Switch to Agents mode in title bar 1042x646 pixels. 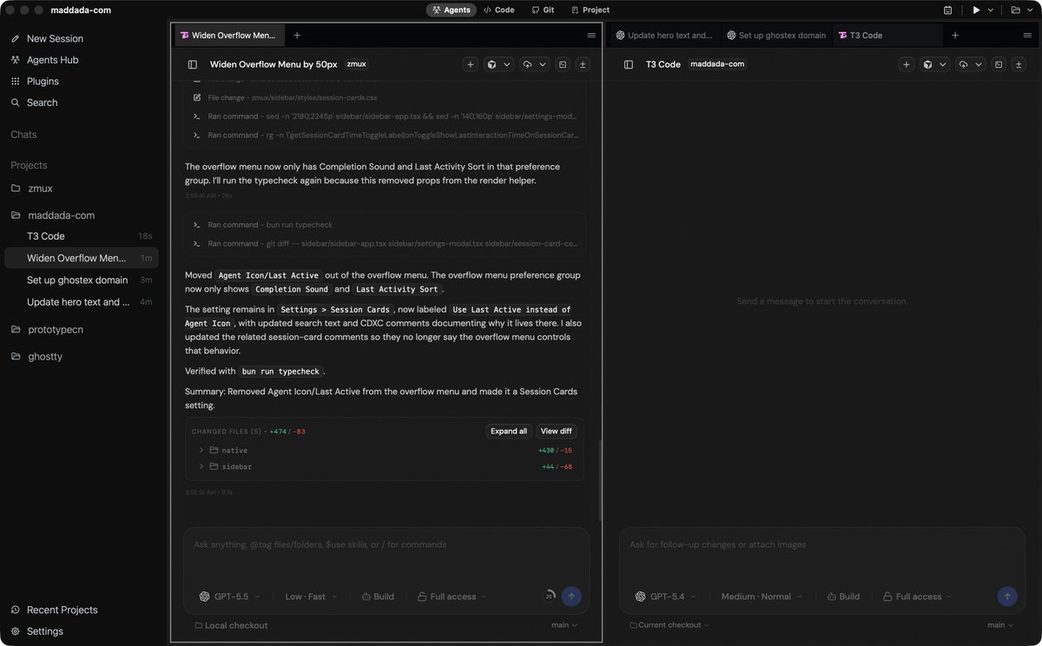[451, 10]
